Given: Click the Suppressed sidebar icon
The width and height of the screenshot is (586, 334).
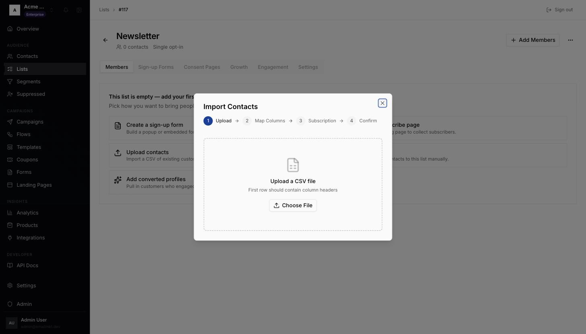Looking at the screenshot, I should click(x=10, y=94).
